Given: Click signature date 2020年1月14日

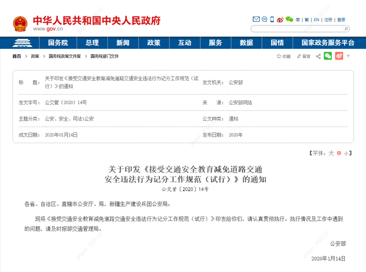Looking at the screenshot, I should click(x=328, y=258).
